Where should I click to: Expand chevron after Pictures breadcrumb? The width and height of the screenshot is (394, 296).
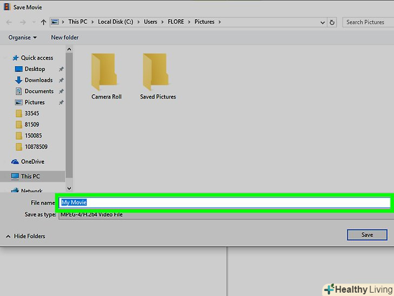pyautogui.click(x=220, y=22)
